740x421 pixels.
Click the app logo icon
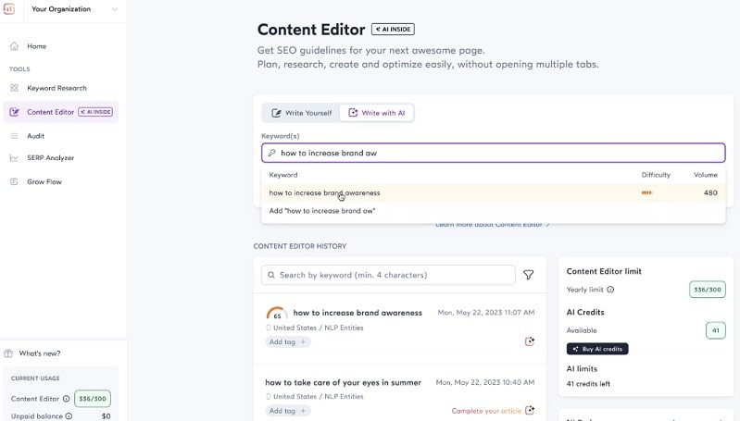point(8,9)
